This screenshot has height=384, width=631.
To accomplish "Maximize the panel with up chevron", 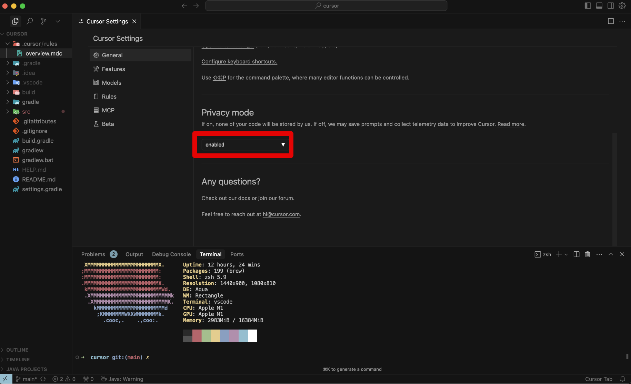I will pos(611,254).
